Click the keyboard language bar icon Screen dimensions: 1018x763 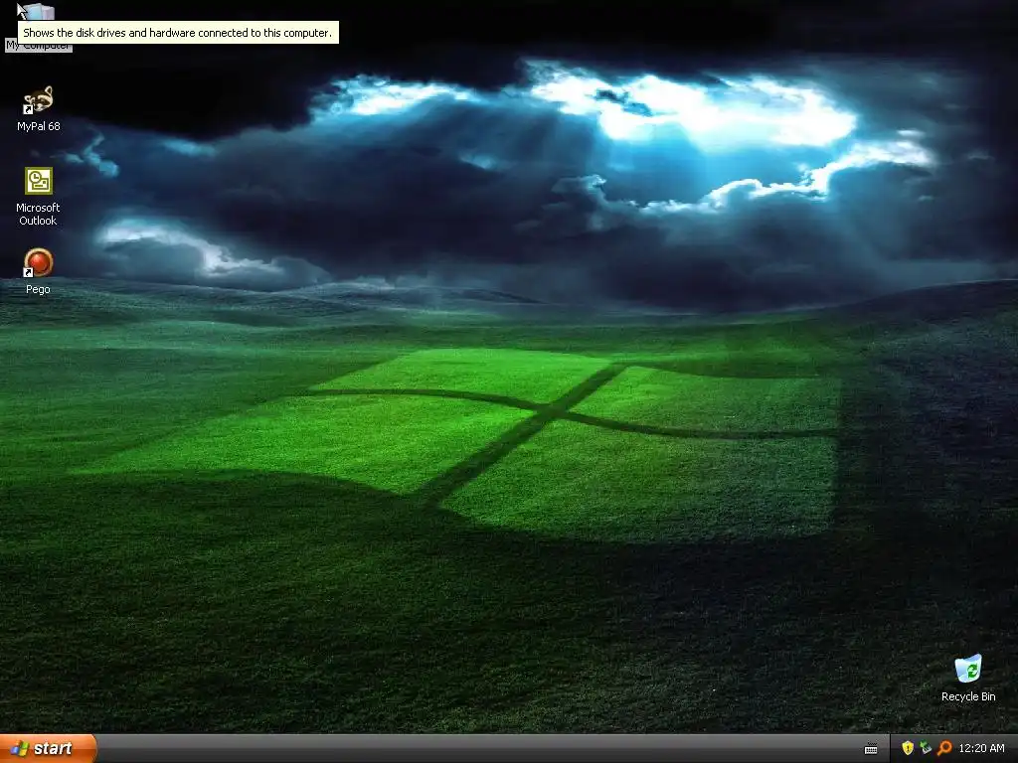coord(871,749)
